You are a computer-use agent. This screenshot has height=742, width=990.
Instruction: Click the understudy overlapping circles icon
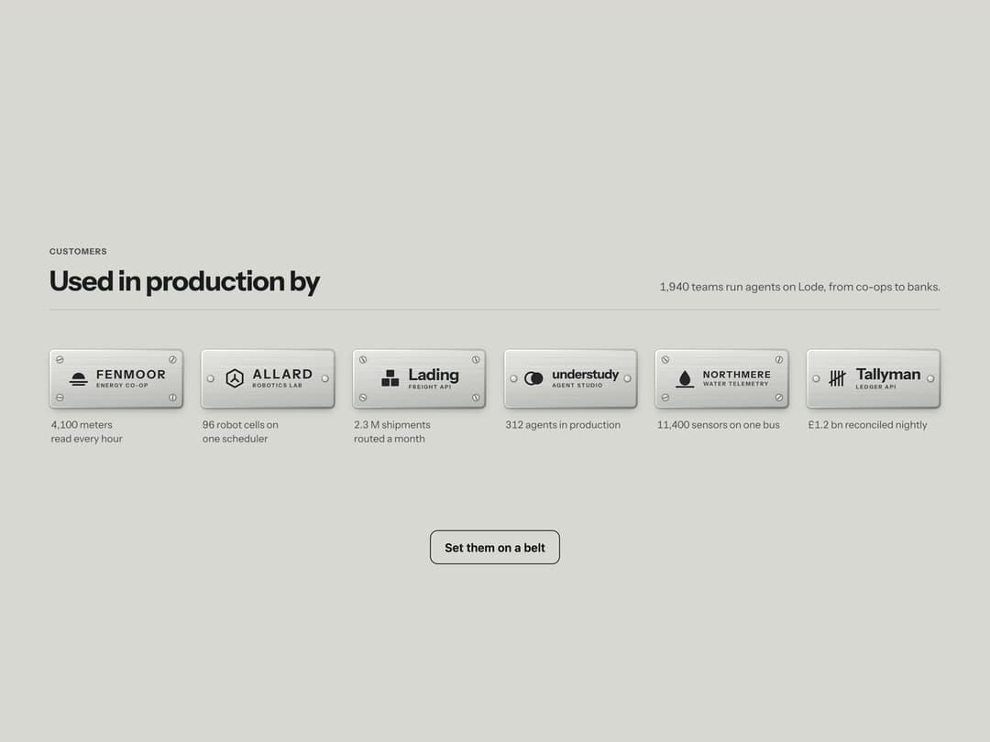[x=534, y=378]
